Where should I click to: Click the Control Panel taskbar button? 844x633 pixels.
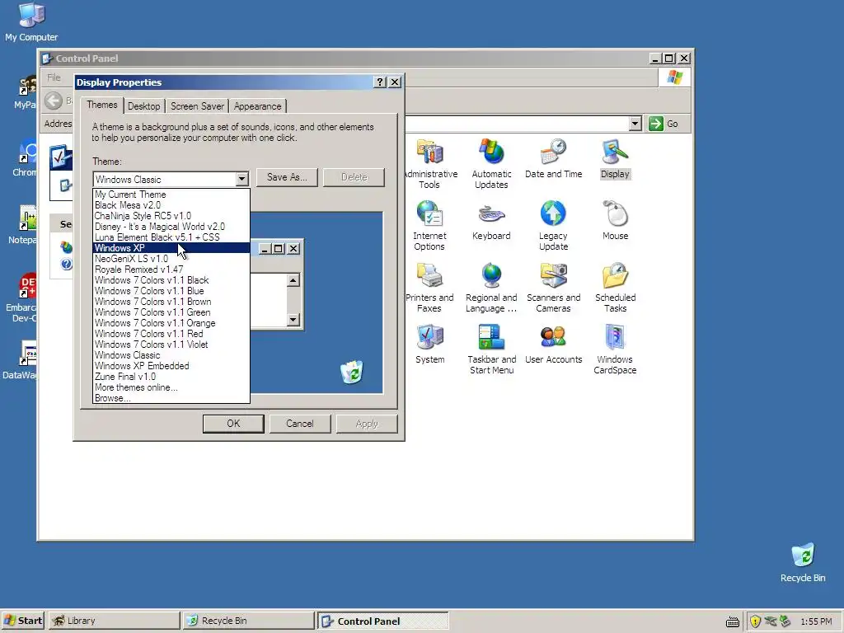pos(382,621)
